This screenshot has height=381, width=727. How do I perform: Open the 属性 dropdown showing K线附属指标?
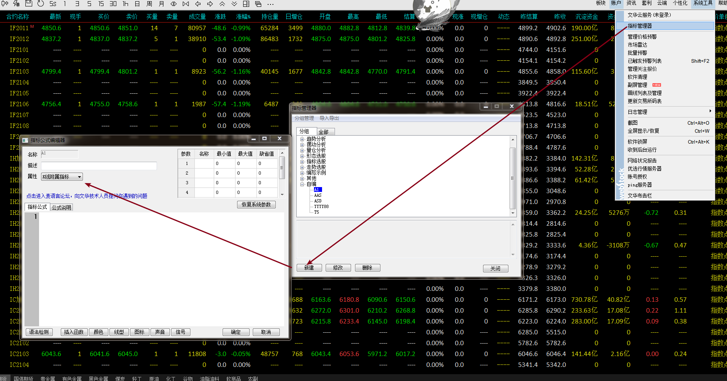tap(62, 177)
